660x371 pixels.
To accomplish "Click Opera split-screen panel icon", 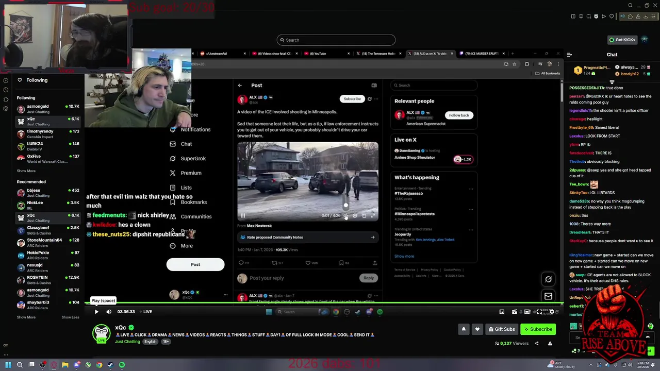I will 573,16.
